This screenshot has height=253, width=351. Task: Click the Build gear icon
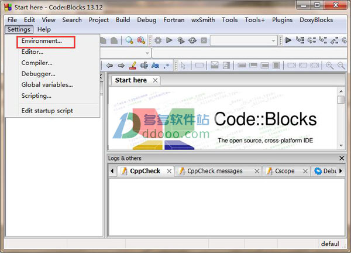click(x=158, y=40)
